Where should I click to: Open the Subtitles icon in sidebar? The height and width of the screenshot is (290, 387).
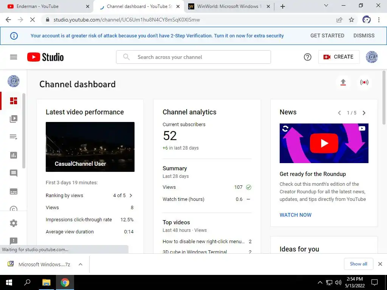[x=14, y=191]
